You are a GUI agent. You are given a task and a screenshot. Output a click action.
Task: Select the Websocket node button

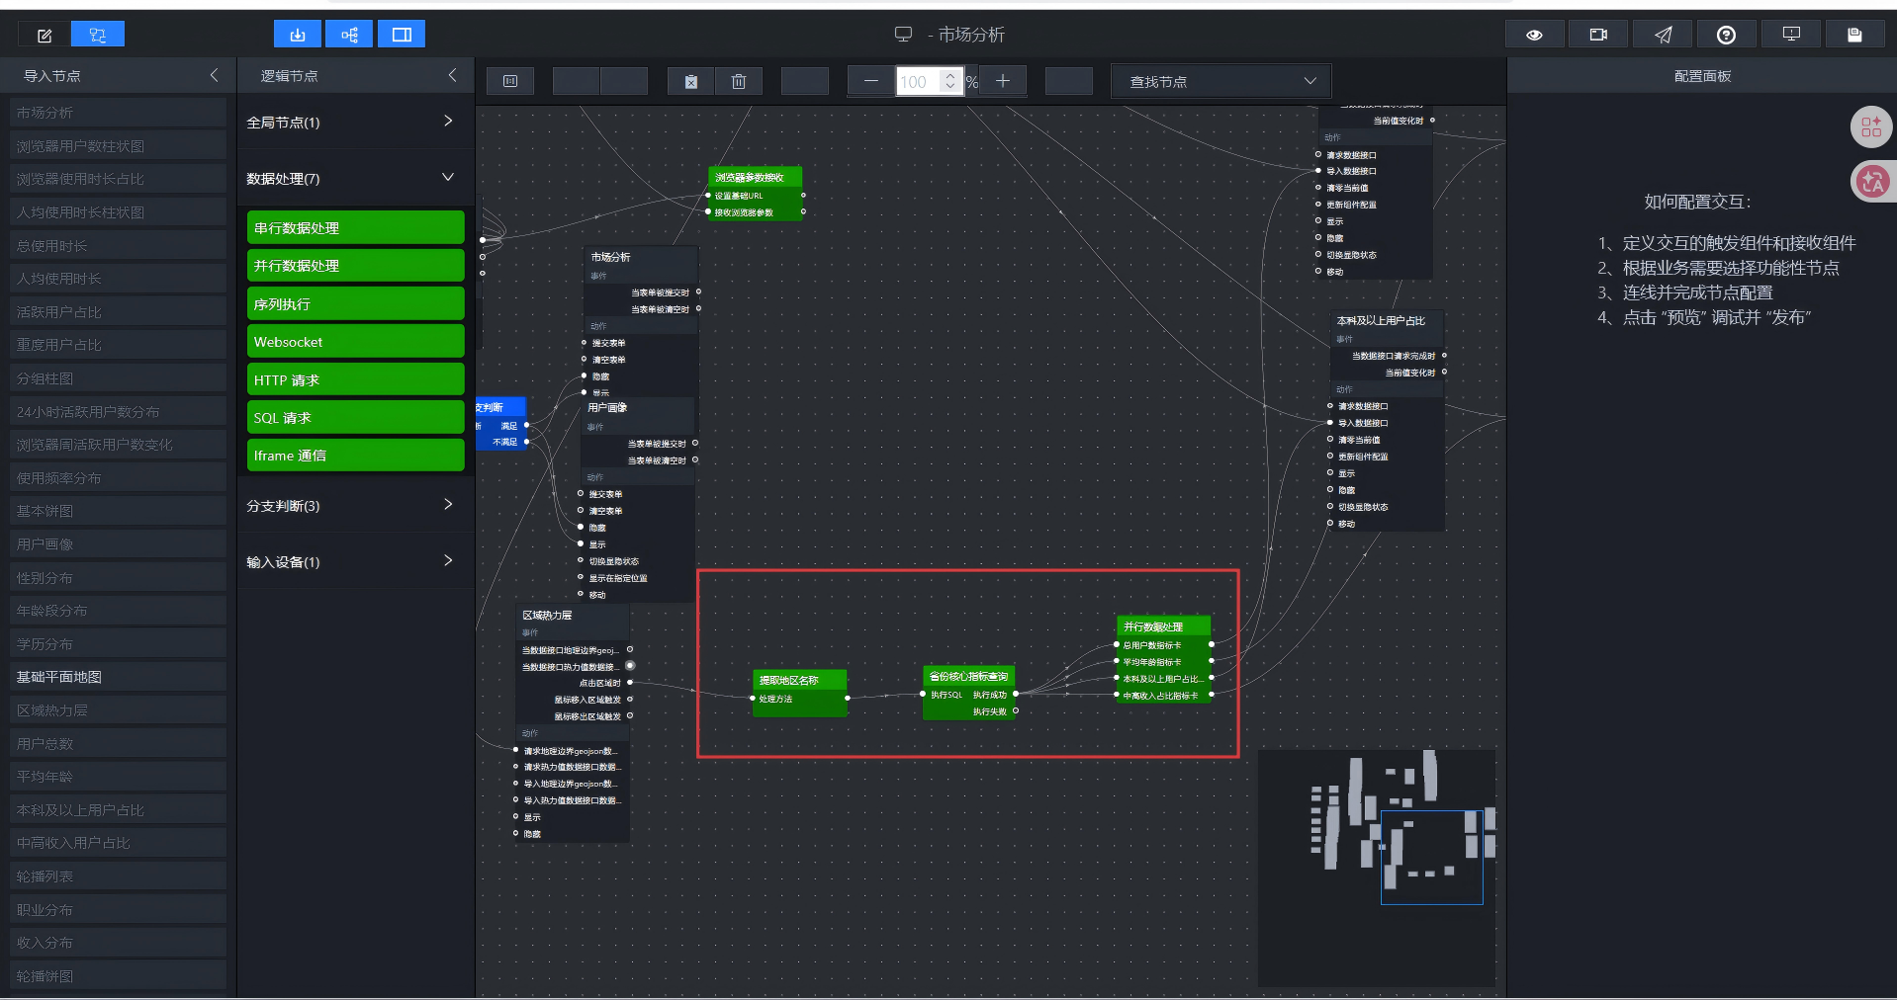pyautogui.click(x=356, y=341)
